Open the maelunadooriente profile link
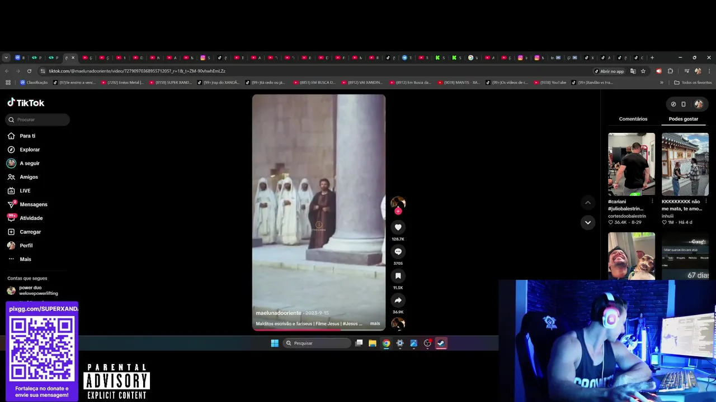716x402 pixels. pyautogui.click(x=278, y=313)
